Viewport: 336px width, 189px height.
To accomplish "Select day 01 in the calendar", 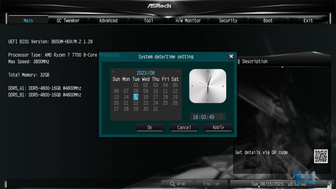I will pos(136,85).
